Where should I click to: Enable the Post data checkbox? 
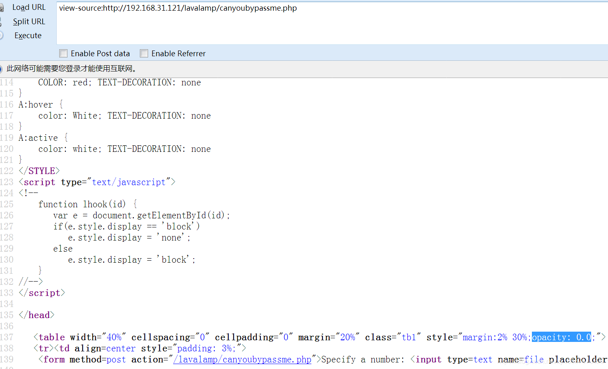click(x=63, y=53)
